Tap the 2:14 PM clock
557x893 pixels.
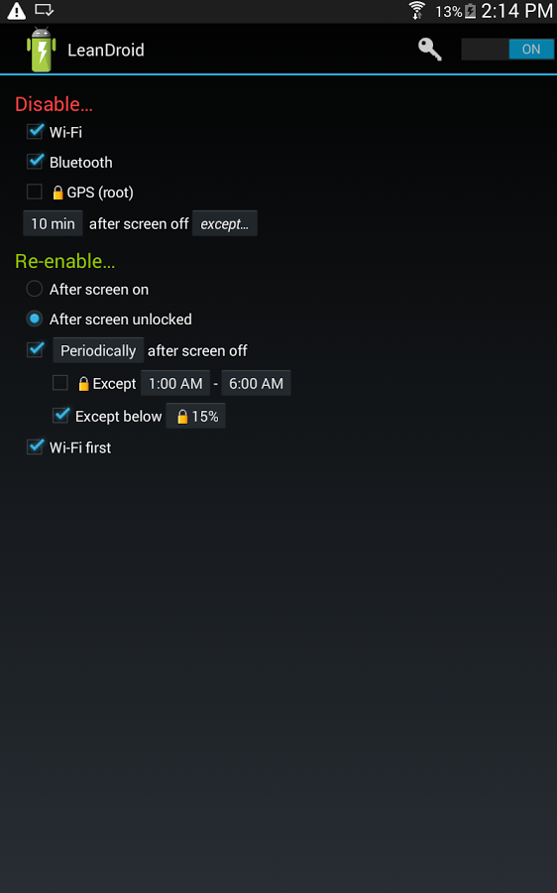[516, 11]
